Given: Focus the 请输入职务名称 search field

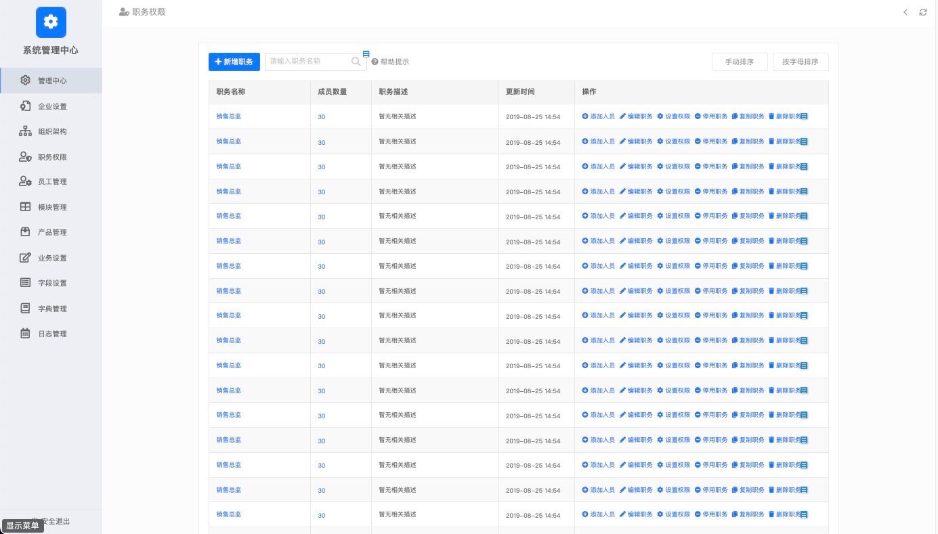Looking at the screenshot, I should coord(307,62).
